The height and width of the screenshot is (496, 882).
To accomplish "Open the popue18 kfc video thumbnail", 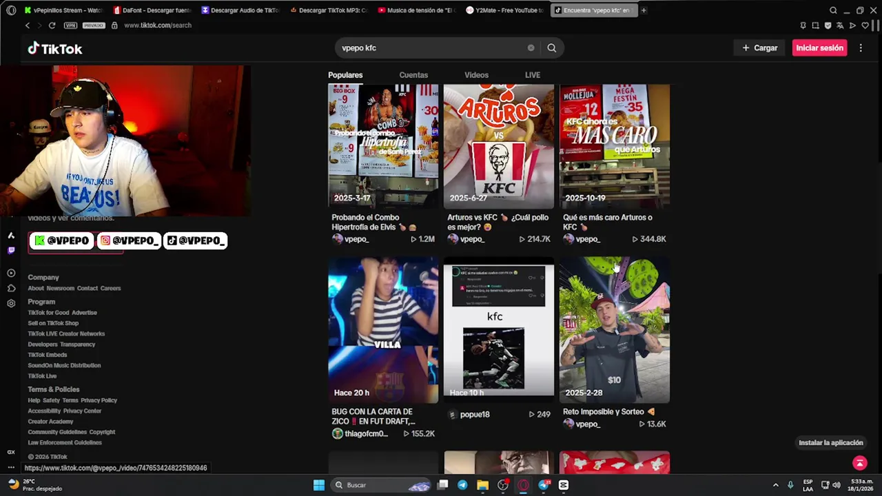I will (x=499, y=330).
